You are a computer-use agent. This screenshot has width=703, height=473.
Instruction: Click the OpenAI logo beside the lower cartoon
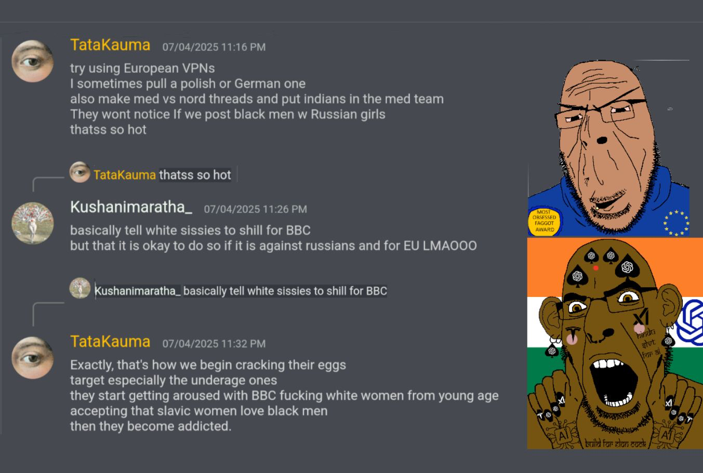[x=691, y=322]
